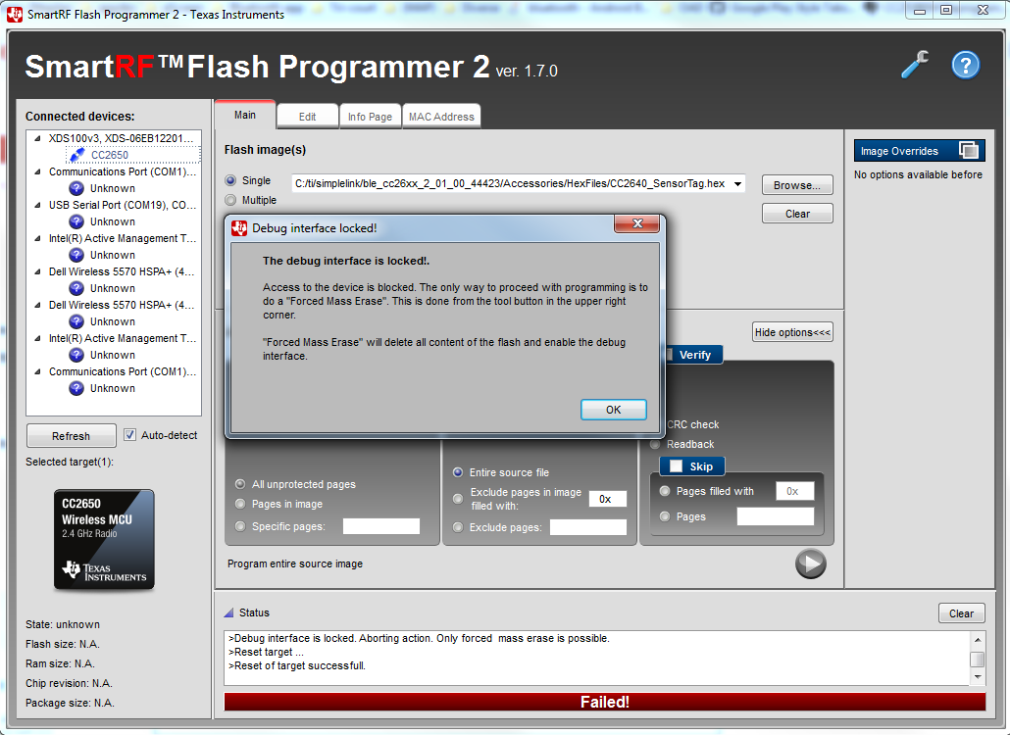Screen dimensions: 1010x735
Task: Click the skip Pages input field
Action: click(x=776, y=516)
